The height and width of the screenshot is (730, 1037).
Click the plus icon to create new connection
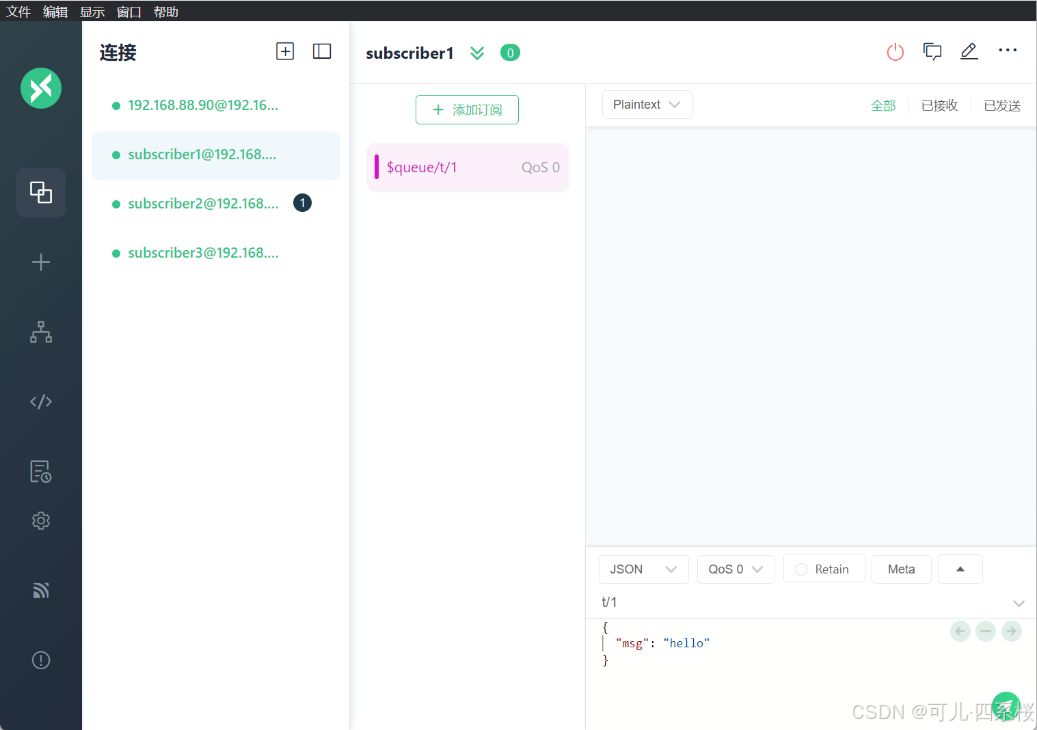pos(41,262)
